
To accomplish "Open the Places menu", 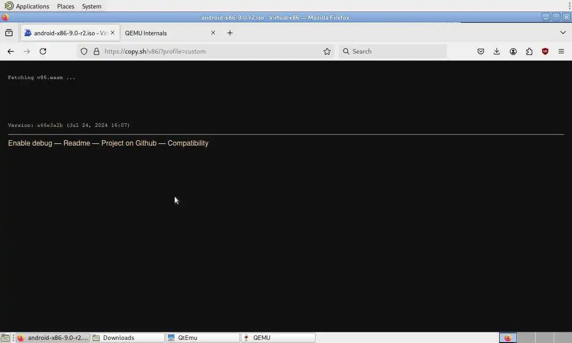I will click(66, 6).
